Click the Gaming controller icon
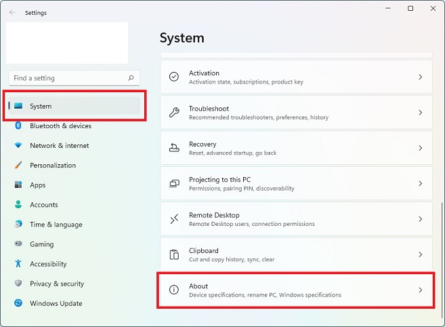 click(18, 244)
